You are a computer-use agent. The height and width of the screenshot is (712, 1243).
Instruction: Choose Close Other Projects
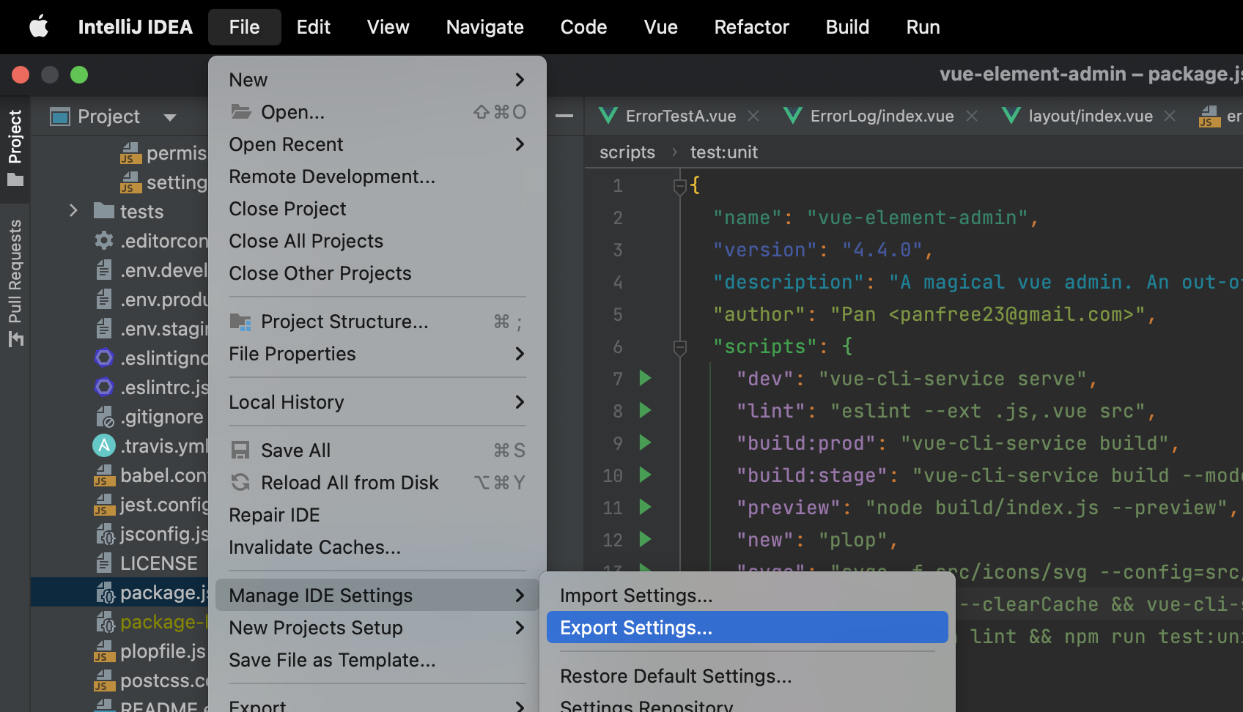(x=377, y=273)
